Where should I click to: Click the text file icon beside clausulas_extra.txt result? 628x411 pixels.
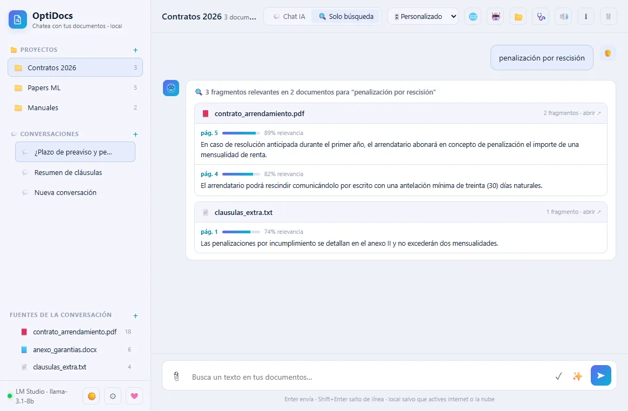pyautogui.click(x=206, y=212)
